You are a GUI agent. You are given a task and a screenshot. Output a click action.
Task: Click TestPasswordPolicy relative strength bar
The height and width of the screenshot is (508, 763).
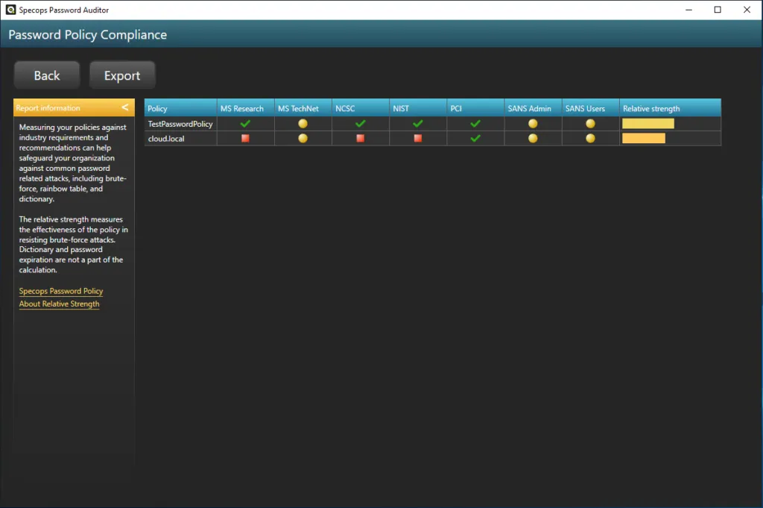pyautogui.click(x=648, y=123)
